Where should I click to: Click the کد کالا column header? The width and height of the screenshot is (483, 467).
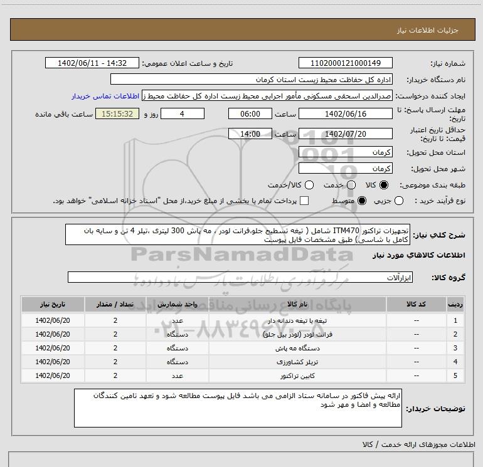pos(416,304)
